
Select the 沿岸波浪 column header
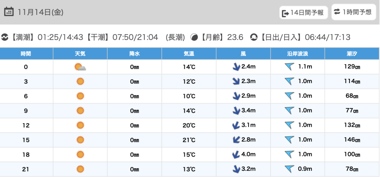pos(298,54)
